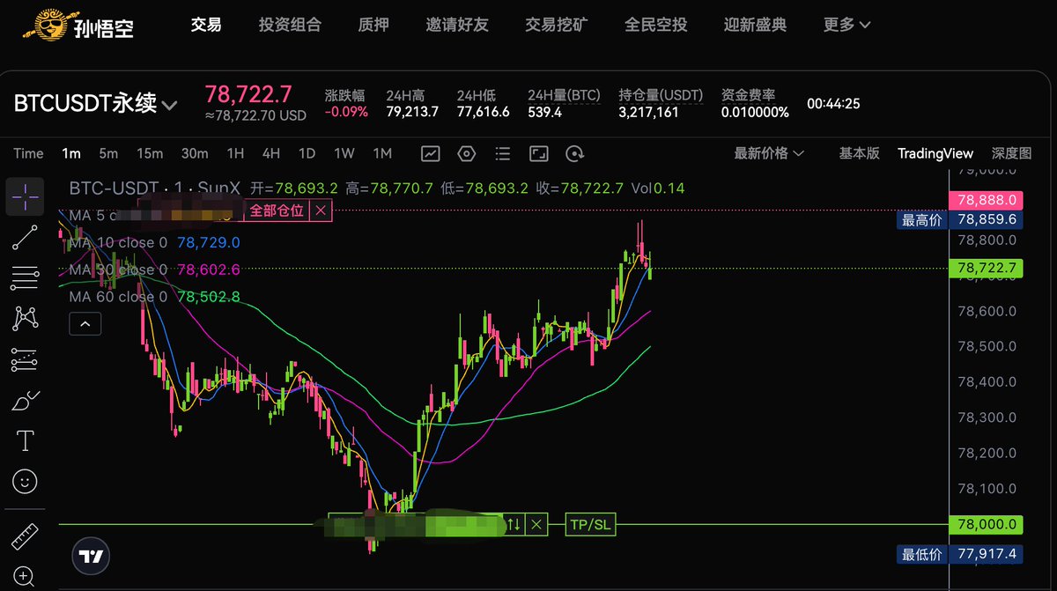Click the 78,722.7 green current price label
The width and height of the screenshot is (1057, 591).
point(987,268)
